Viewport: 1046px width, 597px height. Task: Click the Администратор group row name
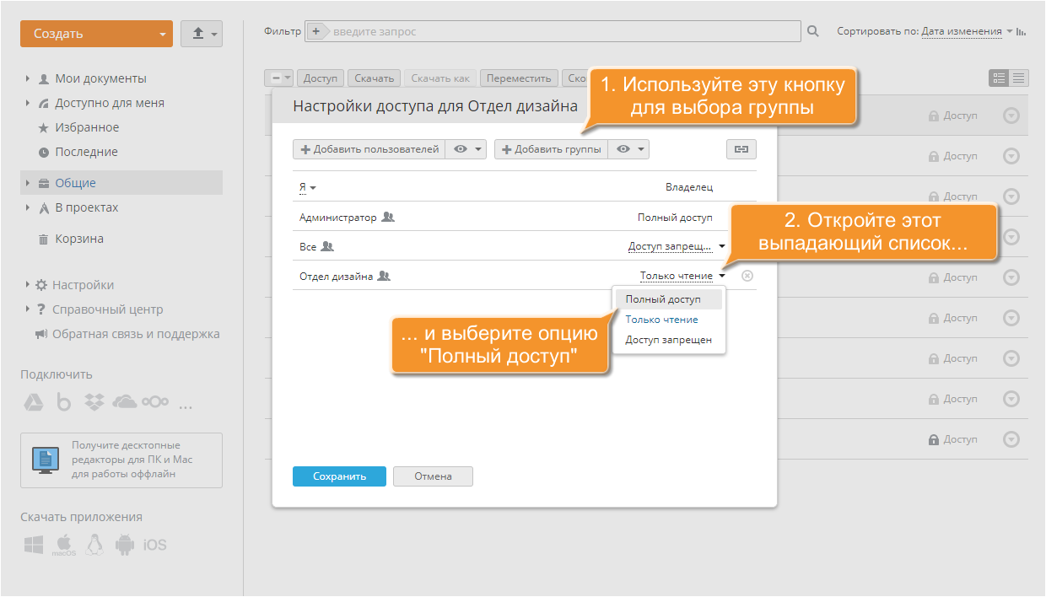pos(338,217)
